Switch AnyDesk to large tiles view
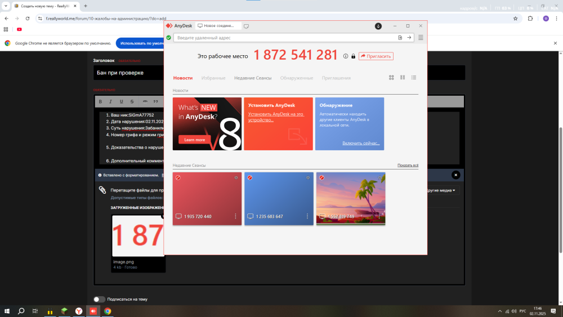Screen dimensions: 563x317 pyautogui.click(x=391, y=78)
